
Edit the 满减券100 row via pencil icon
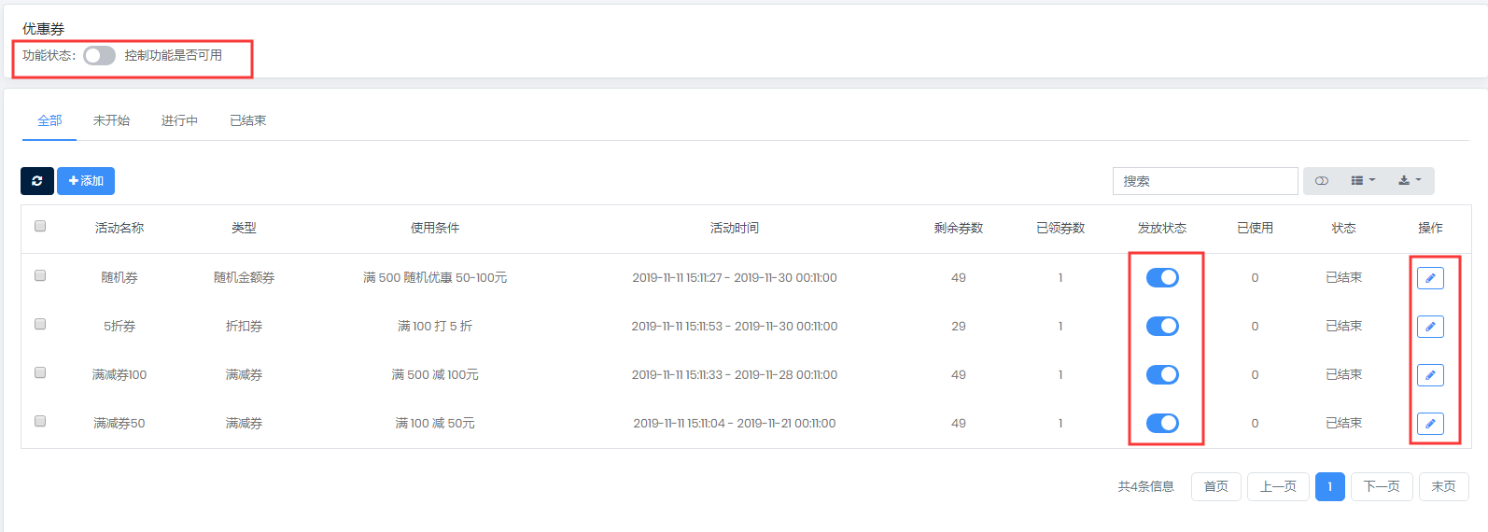[x=1430, y=375]
